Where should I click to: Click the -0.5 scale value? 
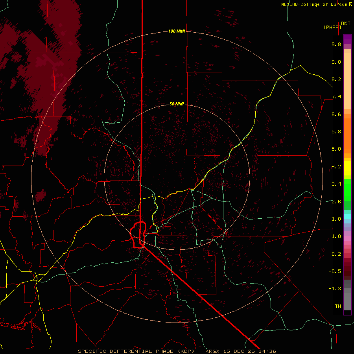pos(335,271)
